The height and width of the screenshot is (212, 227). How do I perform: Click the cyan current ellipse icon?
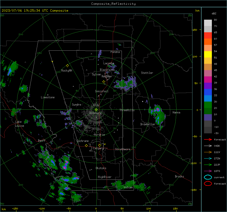click(208, 177)
